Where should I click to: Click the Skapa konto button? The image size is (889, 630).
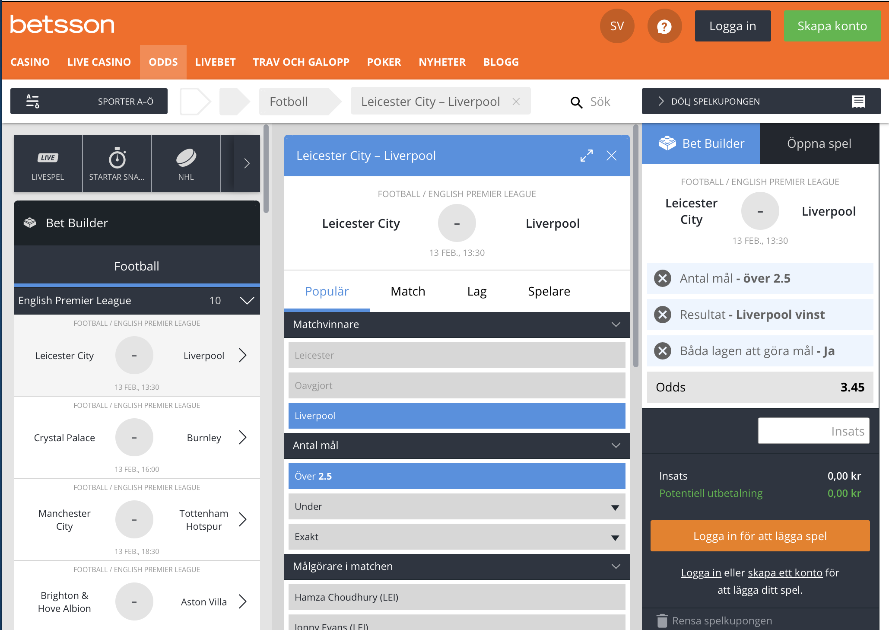(832, 25)
